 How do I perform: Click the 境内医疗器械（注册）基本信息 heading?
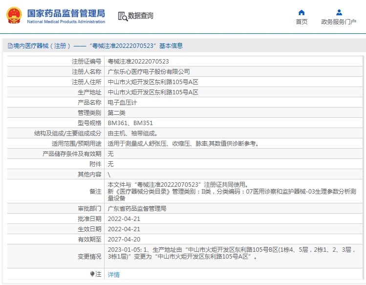(x=98, y=46)
